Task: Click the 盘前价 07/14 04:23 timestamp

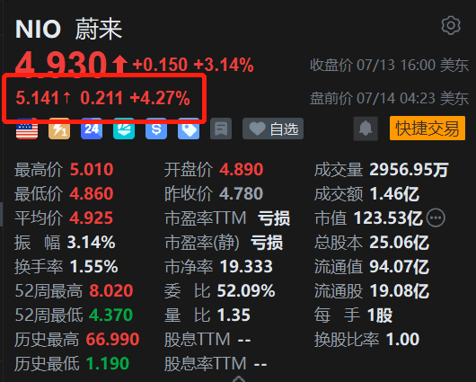Action: (x=389, y=99)
